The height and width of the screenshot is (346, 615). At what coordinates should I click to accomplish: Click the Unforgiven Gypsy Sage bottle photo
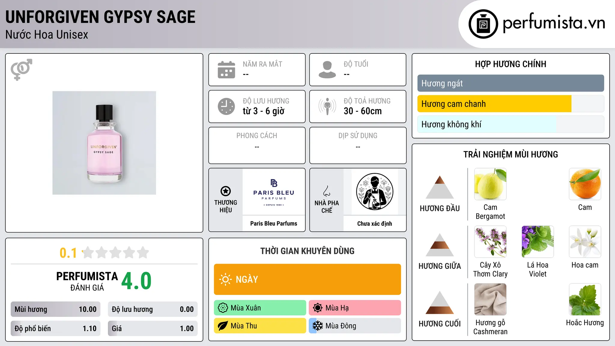click(x=104, y=143)
